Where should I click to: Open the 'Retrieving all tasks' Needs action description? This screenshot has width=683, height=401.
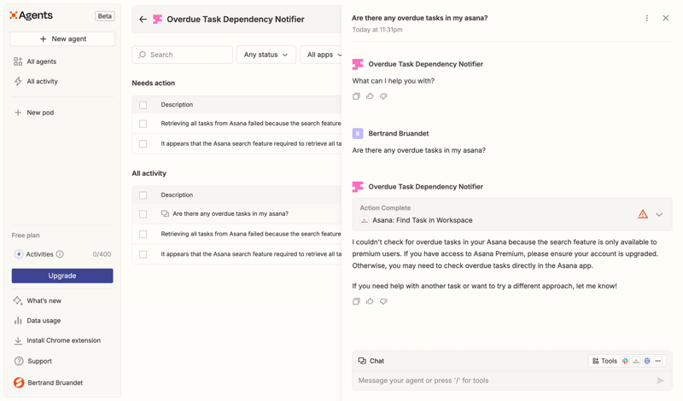click(x=251, y=124)
